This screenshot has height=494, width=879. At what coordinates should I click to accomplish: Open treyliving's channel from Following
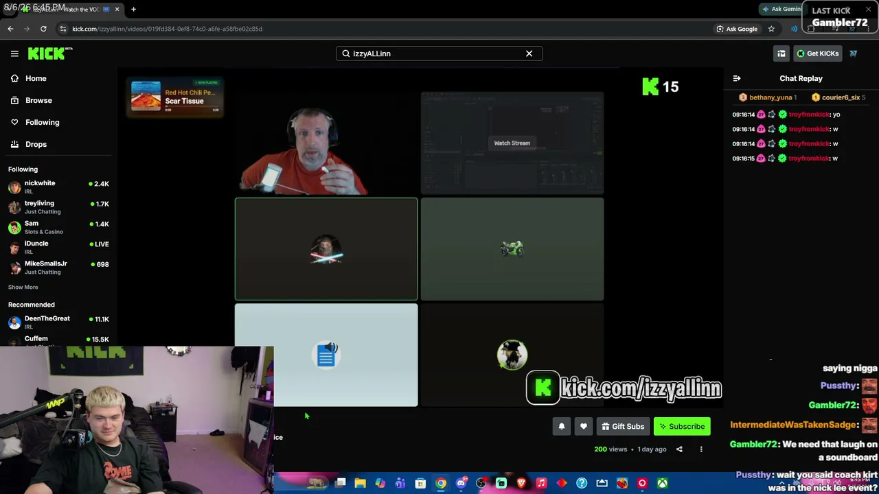[58, 207]
